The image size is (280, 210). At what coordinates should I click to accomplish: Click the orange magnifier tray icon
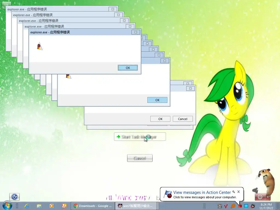233,206
